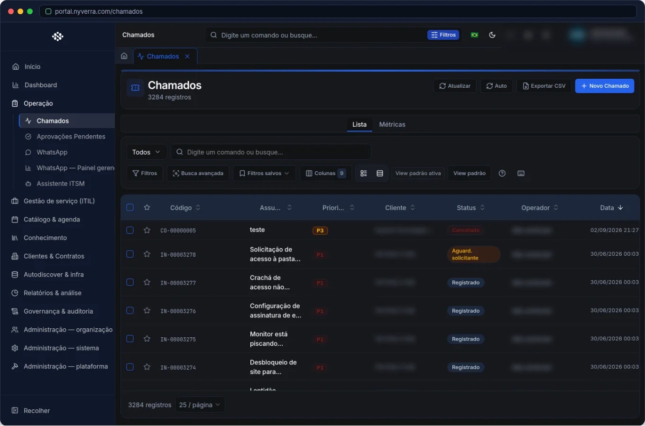Change language via the Brazil flag icon
Viewport: 645px width, 426px height.
click(474, 35)
